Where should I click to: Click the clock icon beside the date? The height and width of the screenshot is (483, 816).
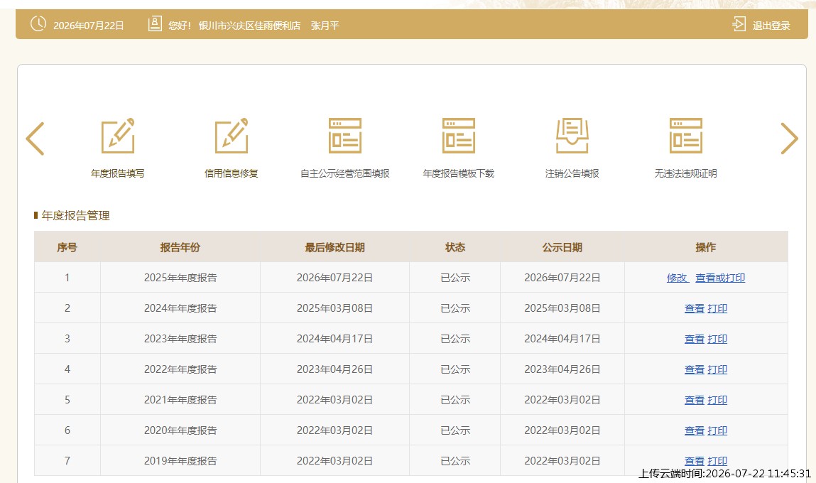[38, 24]
